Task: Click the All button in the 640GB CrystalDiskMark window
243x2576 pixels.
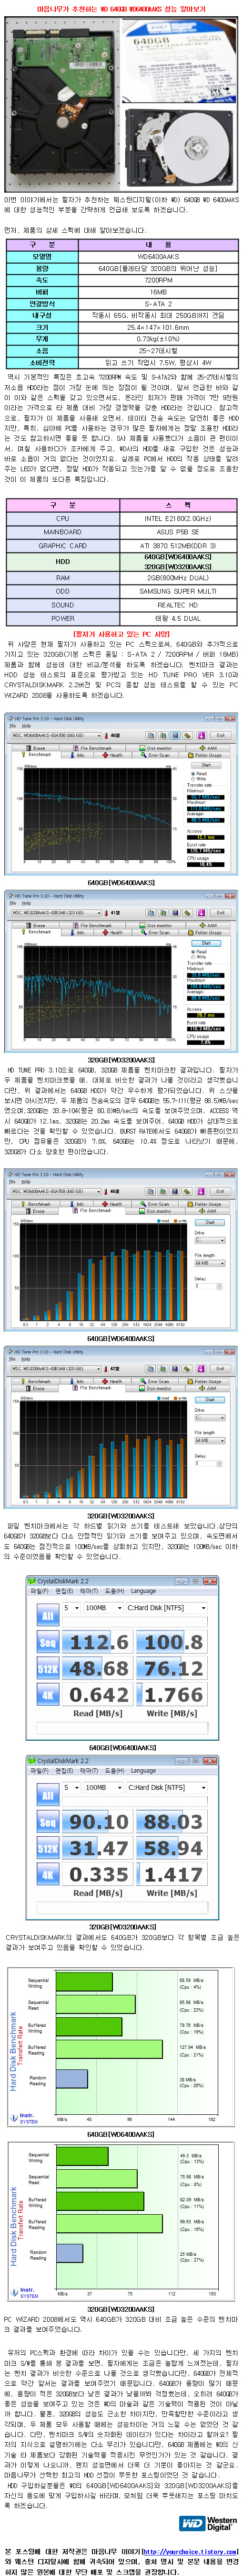Action: (47, 1615)
